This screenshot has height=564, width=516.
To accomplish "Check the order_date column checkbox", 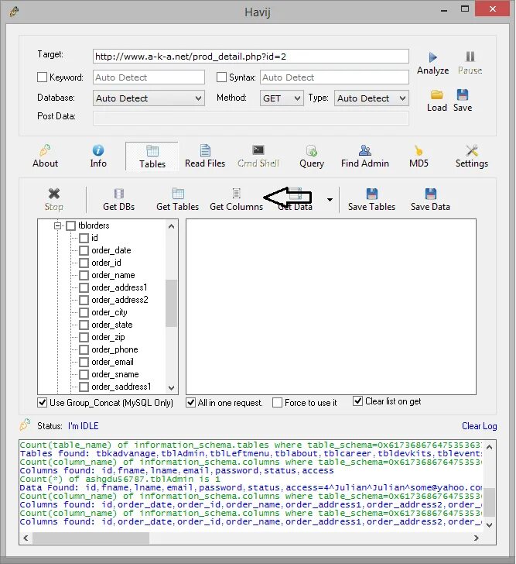I will [x=84, y=250].
